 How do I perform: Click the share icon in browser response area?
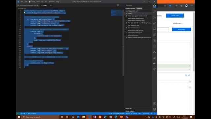click(x=189, y=75)
